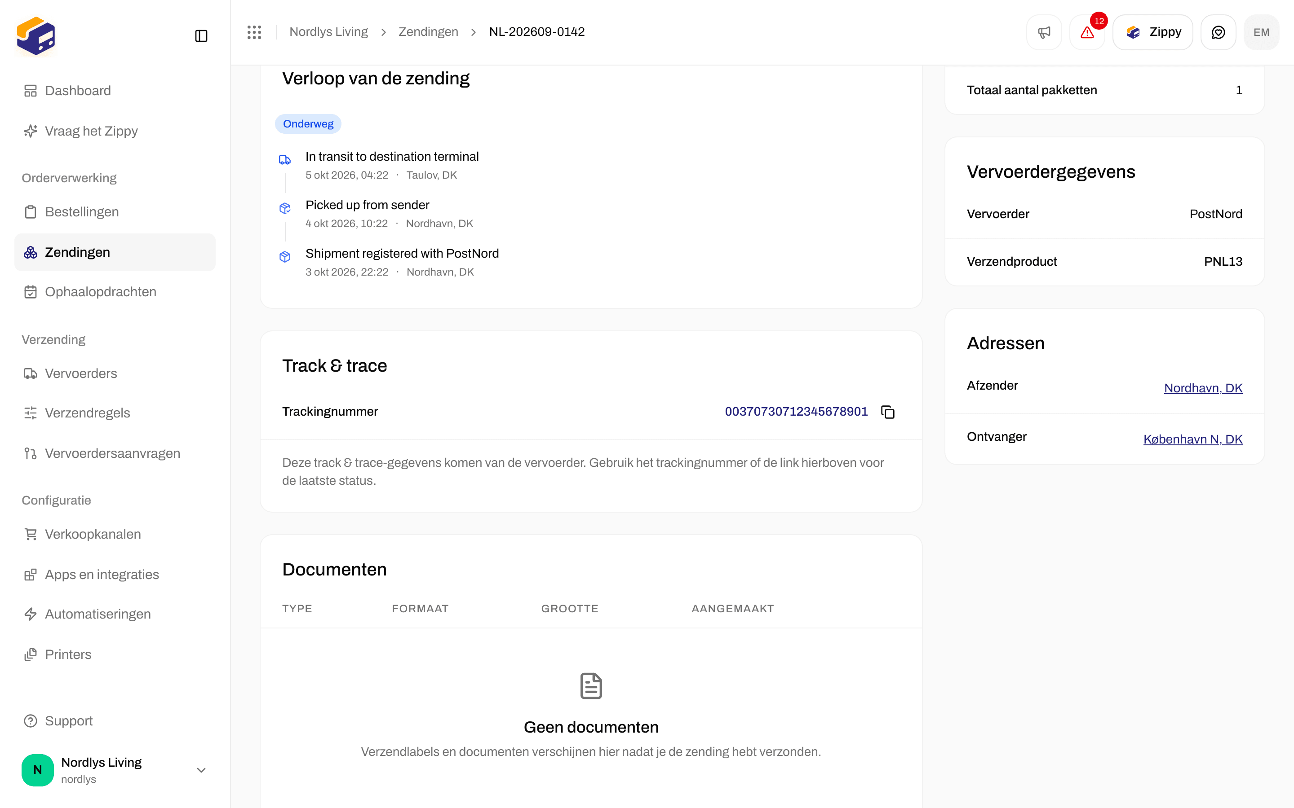Open the announcements megaphone icon
This screenshot has width=1294, height=808.
pyautogui.click(x=1044, y=32)
